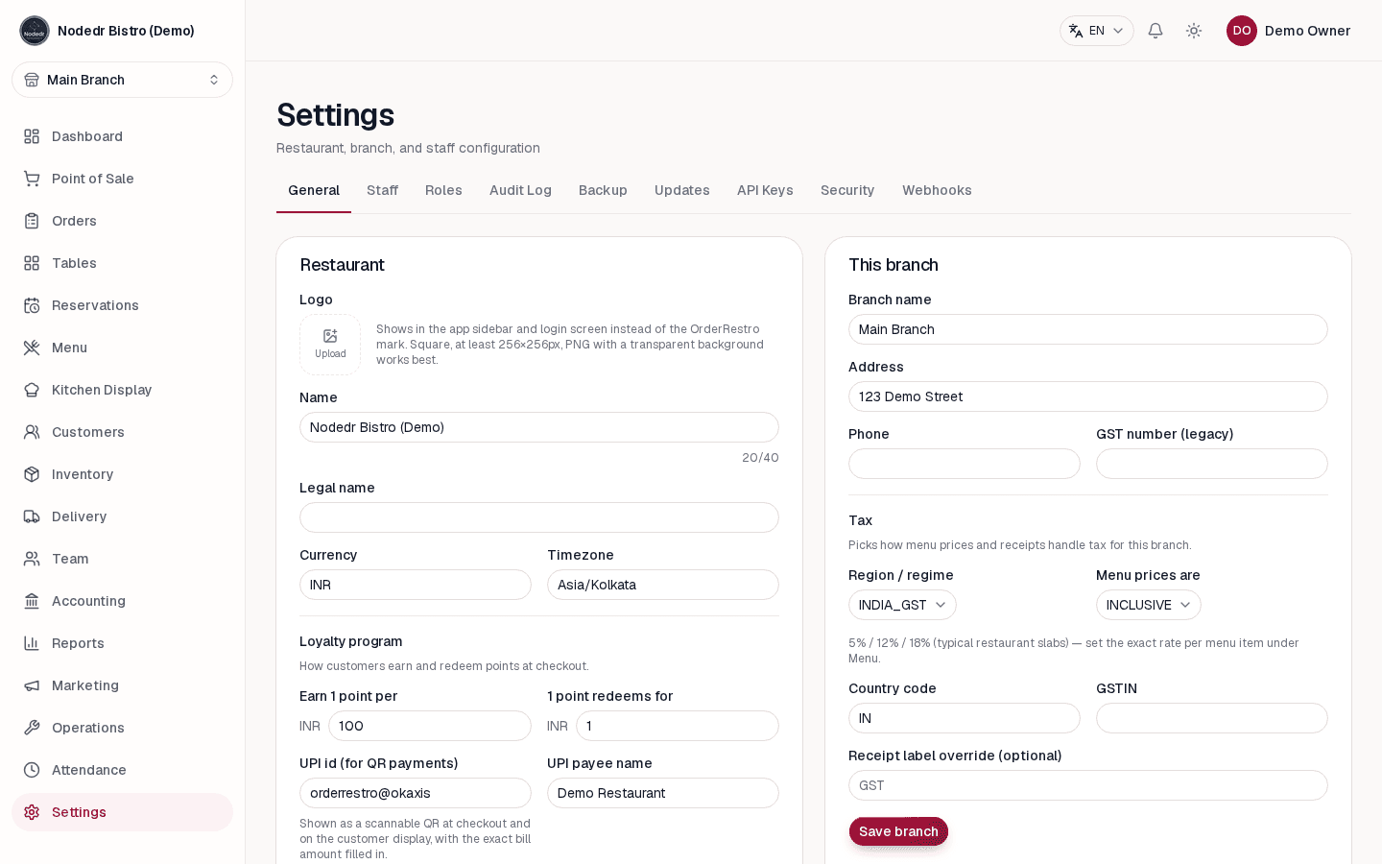The image size is (1382, 864).
Task: Open the Webhooks tab
Action: (937, 190)
